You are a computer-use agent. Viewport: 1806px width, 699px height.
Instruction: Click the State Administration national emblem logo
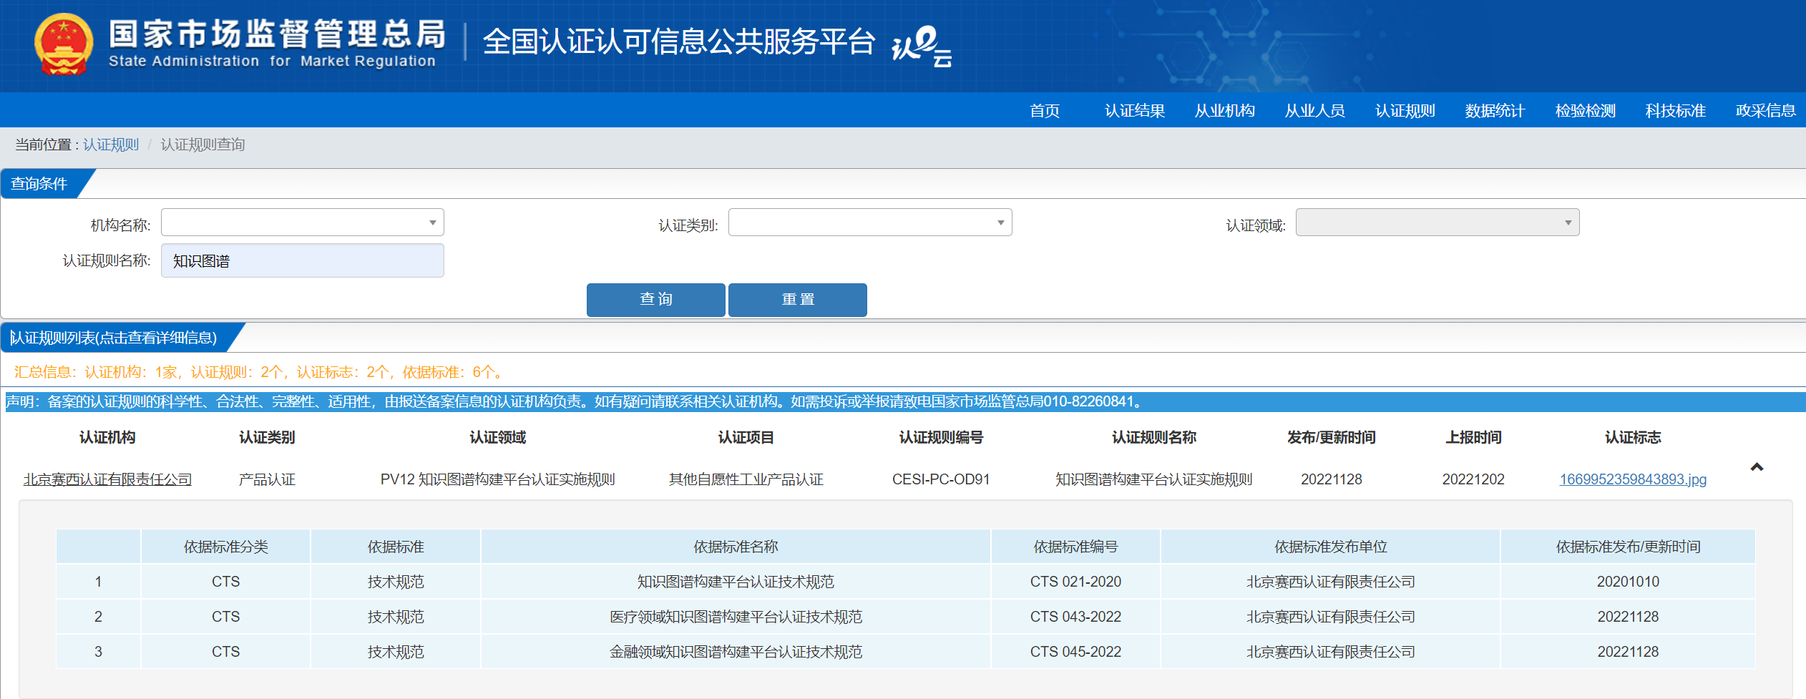(x=63, y=44)
